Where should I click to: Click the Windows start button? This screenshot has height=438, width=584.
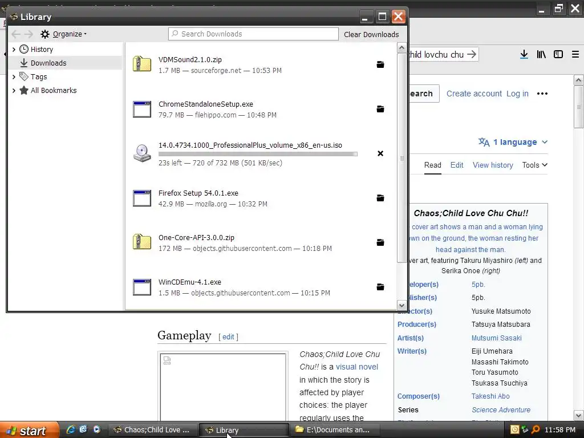click(29, 430)
